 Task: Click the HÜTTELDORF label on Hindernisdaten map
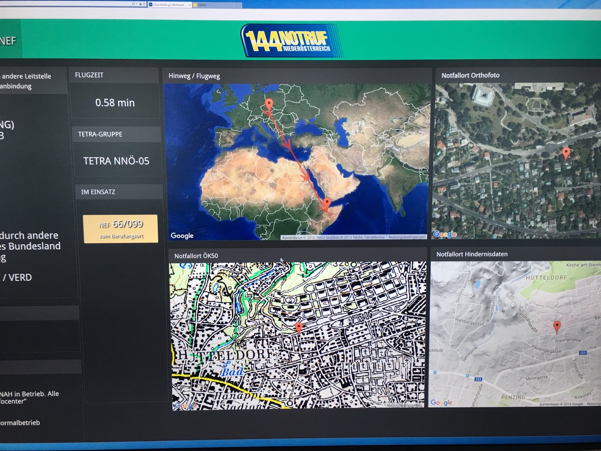point(546,278)
